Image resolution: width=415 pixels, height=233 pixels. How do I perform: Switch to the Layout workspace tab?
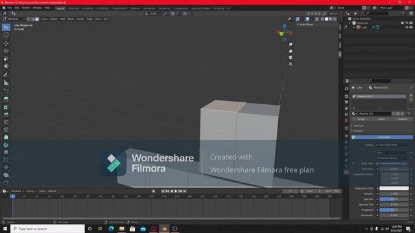click(60, 8)
